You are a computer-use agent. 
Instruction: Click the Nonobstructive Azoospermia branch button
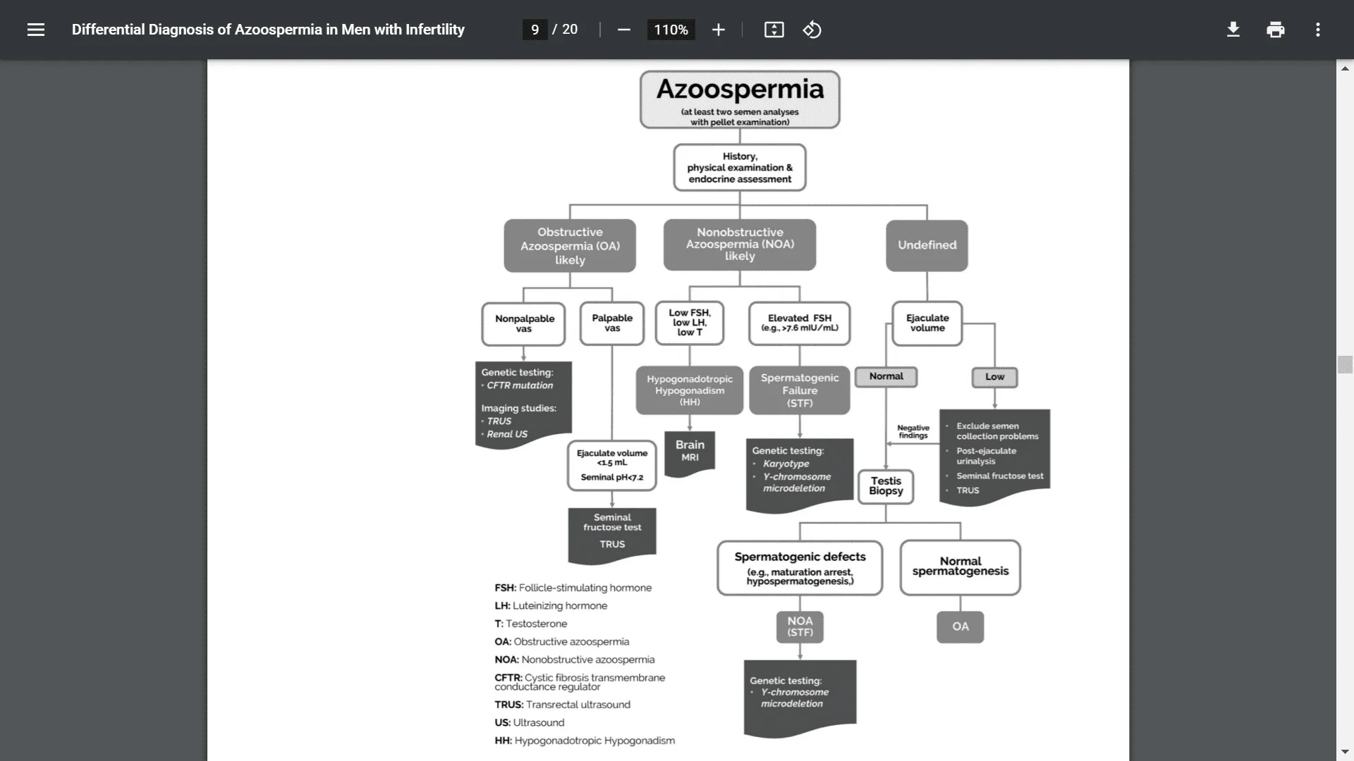(739, 243)
